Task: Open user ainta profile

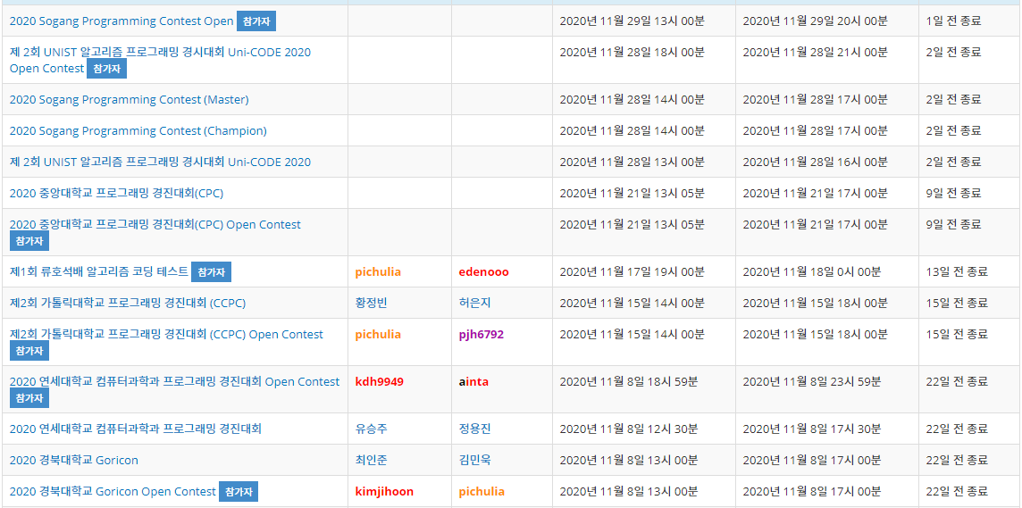Action: tap(473, 381)
